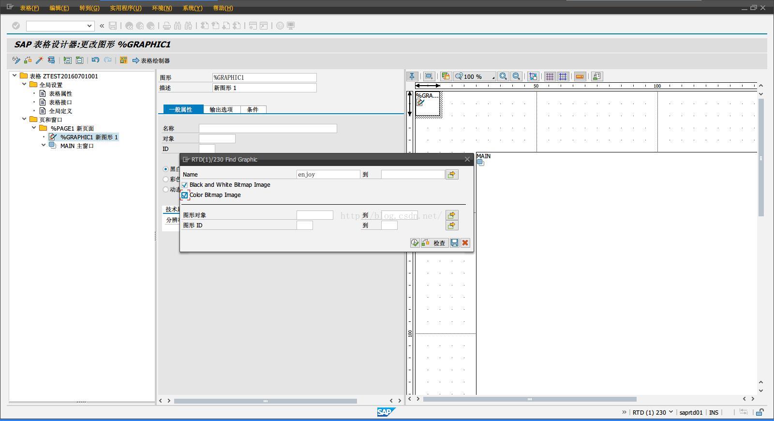Open the 实用程序(U) menu
Viewport: 774px width, 421px height.
pos(125,8)
